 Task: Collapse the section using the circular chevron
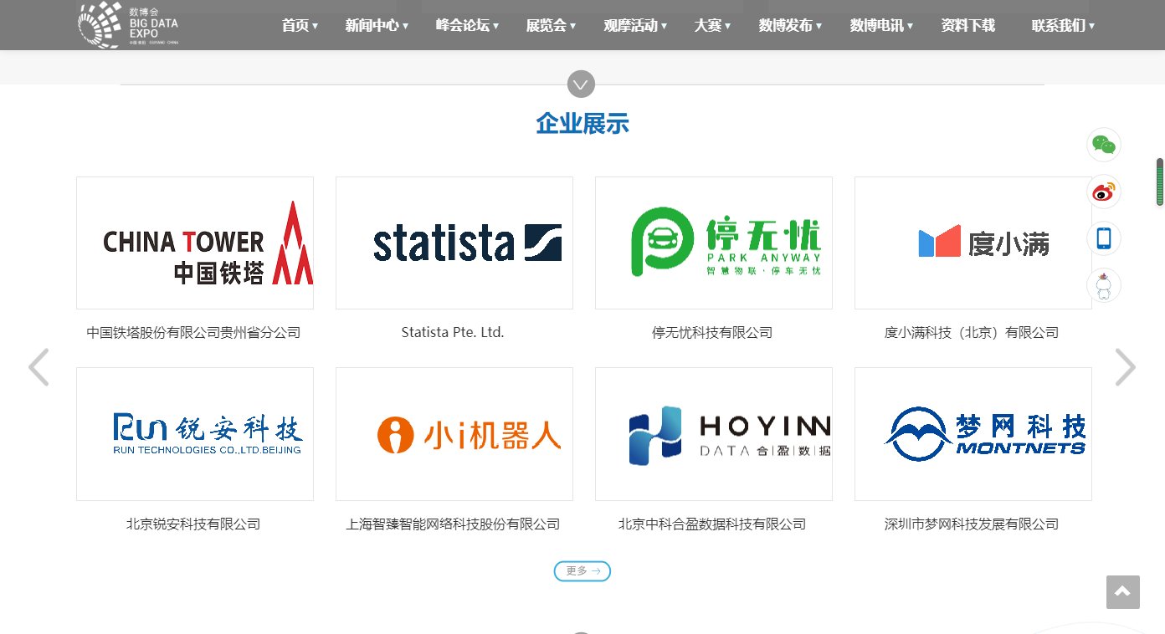pyautogui.click(x=581, y=84)
